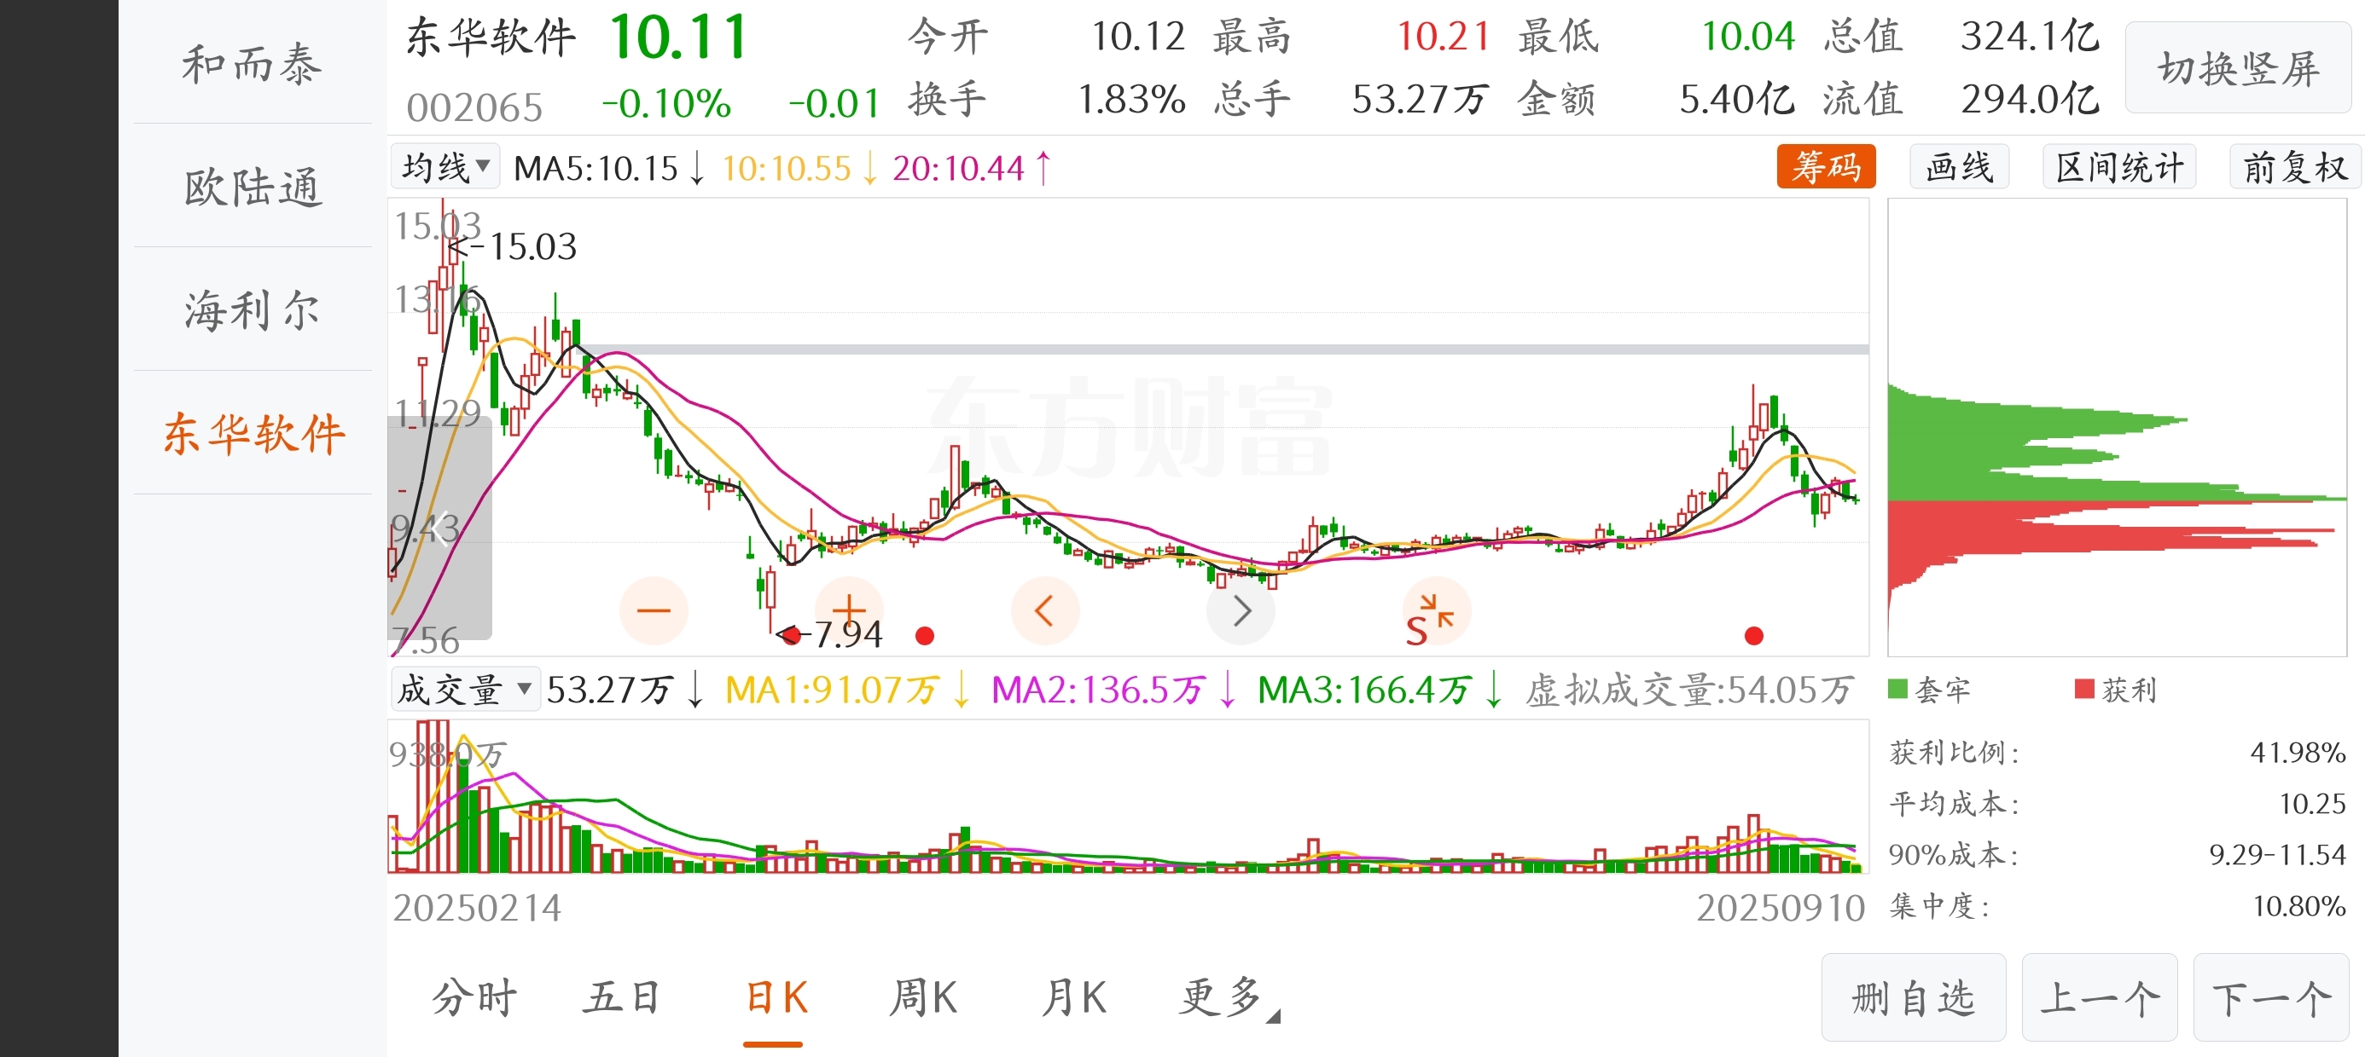This screenshot has width=2365, height=1057.
Task: Zoom out chart with minus icon
Action: tap(654, 610)
